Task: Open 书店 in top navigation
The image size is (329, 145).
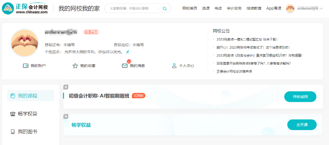Action: 218,8
